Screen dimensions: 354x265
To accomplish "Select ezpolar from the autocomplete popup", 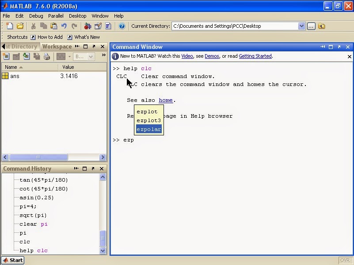I will pos(149,129).
